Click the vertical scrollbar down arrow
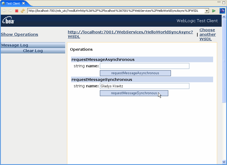 click(224, 162)
